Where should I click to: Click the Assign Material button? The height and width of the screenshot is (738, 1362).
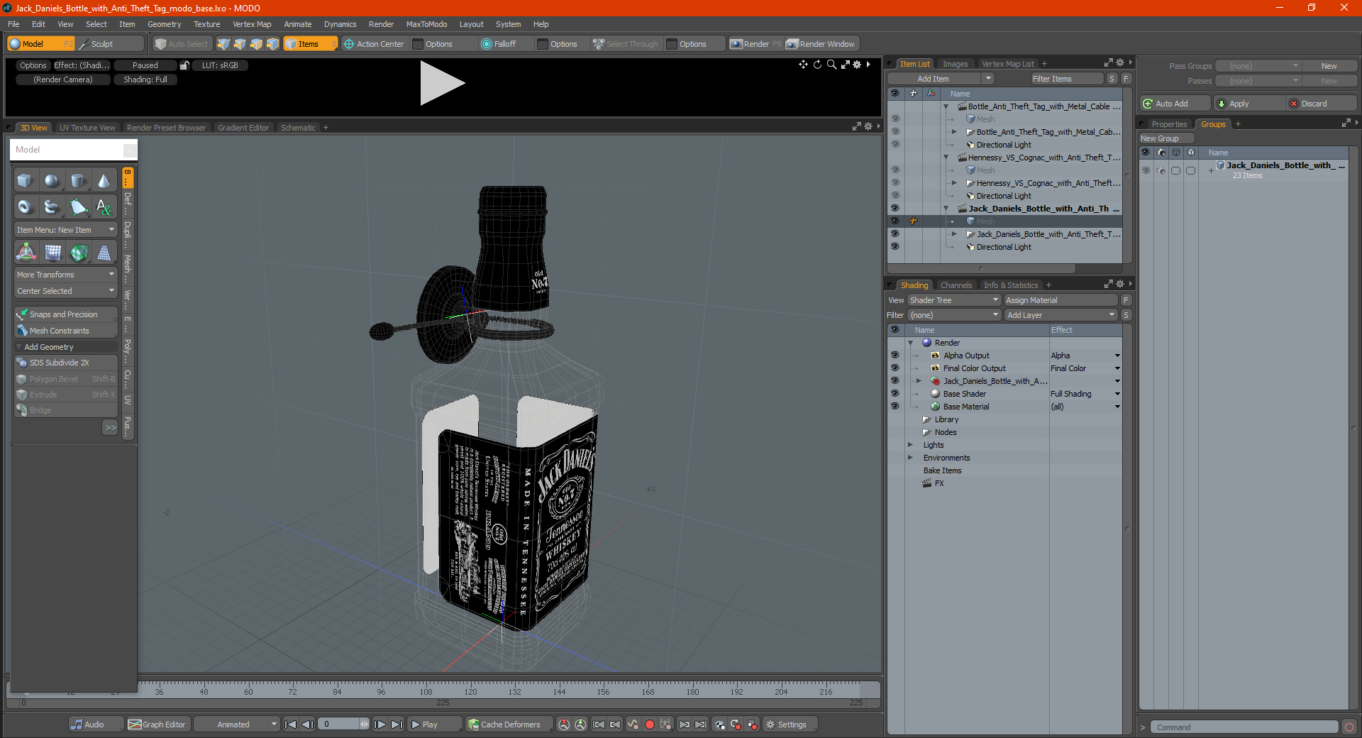(x=1061, y=300)
